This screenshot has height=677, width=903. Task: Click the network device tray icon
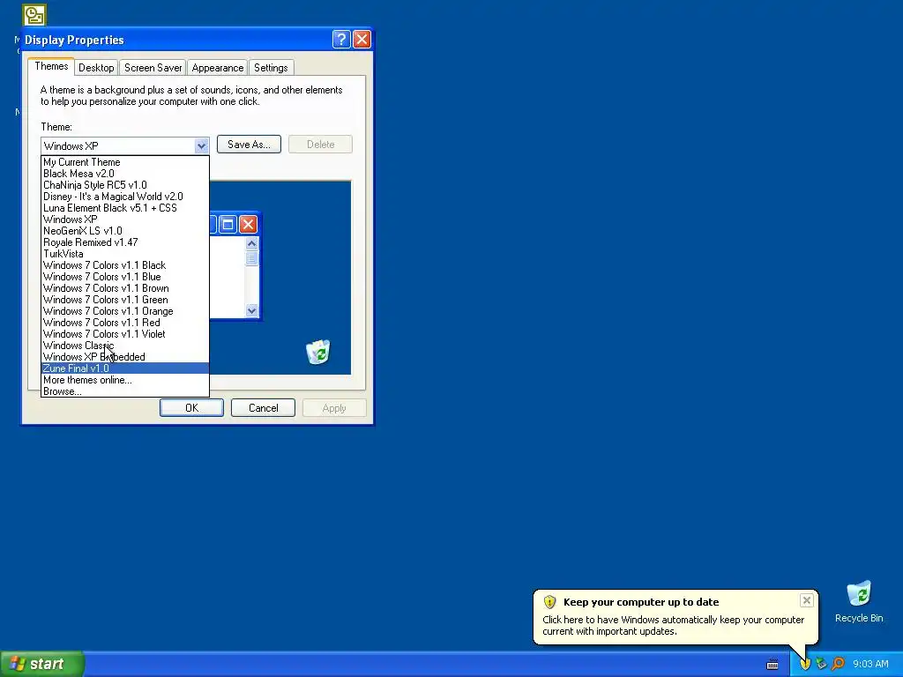coord(821,664)
